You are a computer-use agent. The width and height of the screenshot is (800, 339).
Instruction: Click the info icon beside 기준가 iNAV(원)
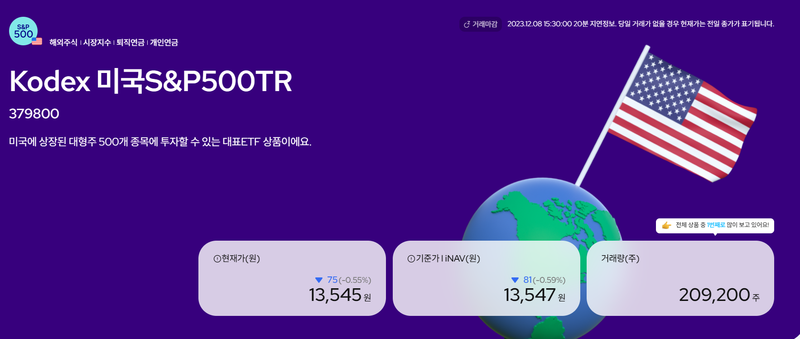pos(411,259)
